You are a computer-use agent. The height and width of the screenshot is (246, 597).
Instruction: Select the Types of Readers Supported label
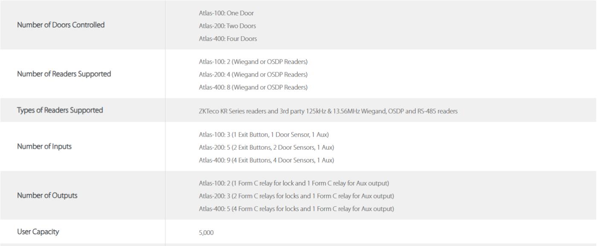tap(60, 110)
